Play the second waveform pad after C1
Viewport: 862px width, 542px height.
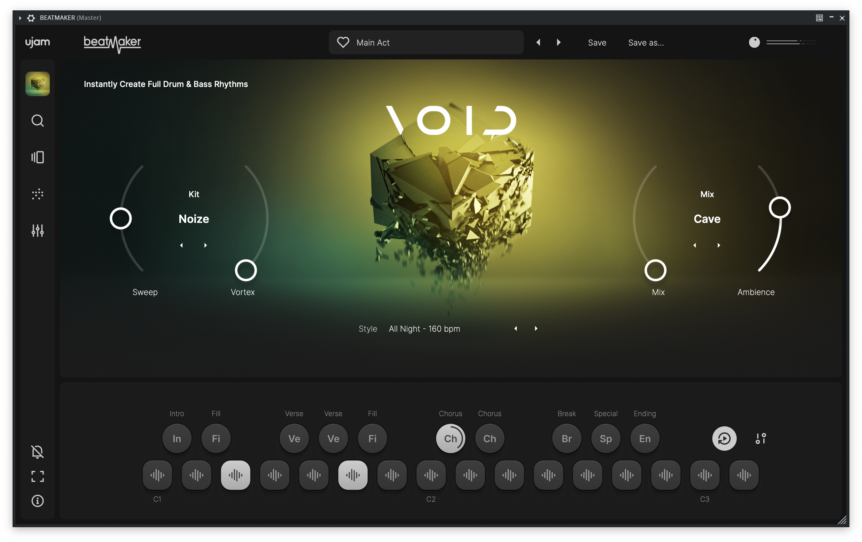[x=196, y=475]
